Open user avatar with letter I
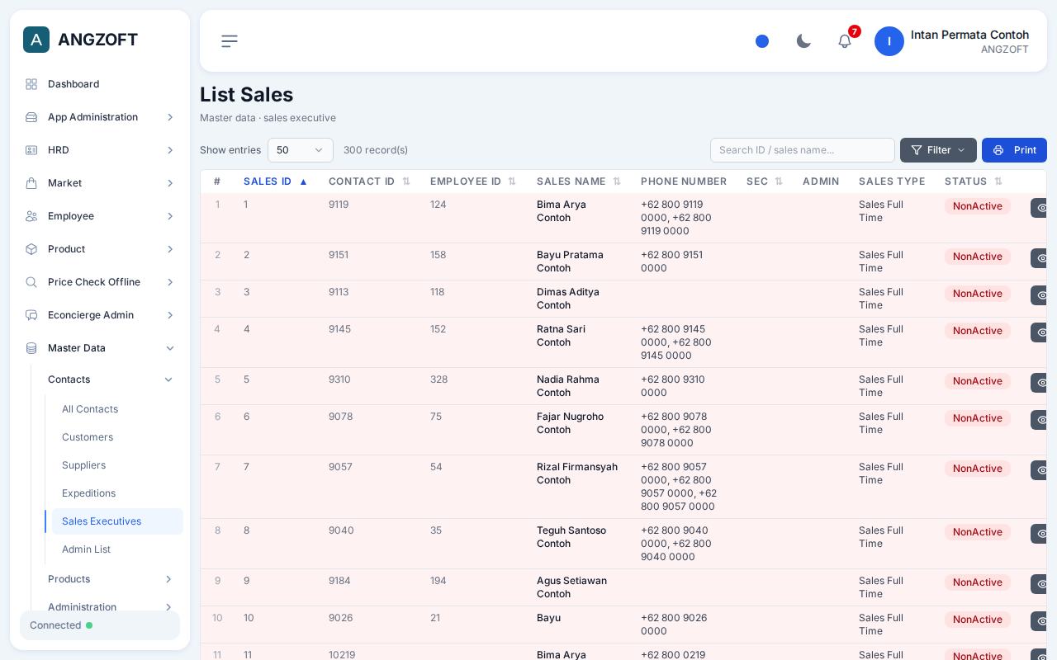Viewport: 1057px width, 660px height. pyautogui.click(x=889, y=41)
